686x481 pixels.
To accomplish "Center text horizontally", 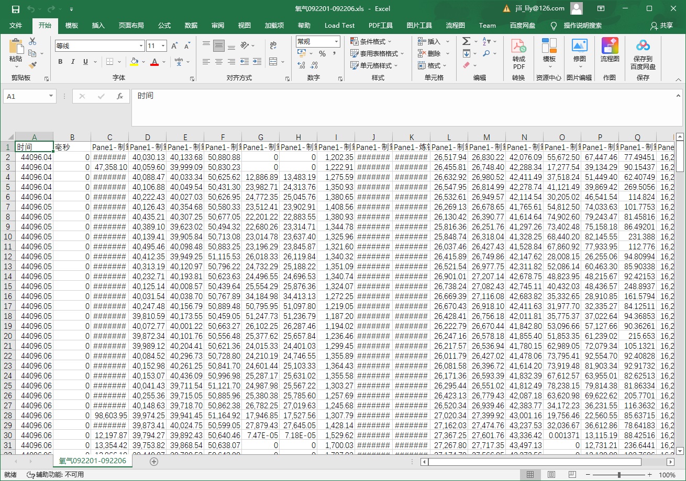I will [219, 62].
